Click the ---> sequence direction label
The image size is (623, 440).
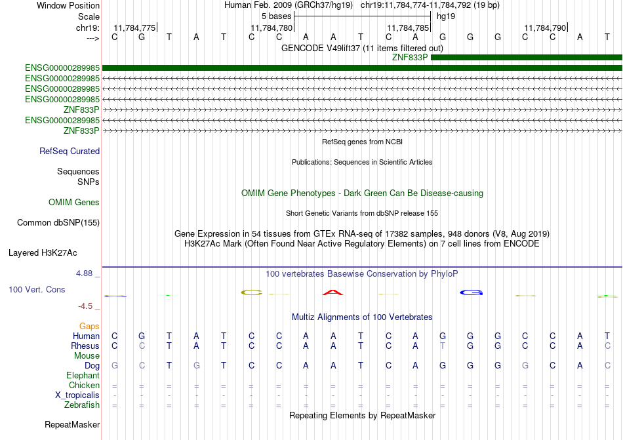pos(93,38)
